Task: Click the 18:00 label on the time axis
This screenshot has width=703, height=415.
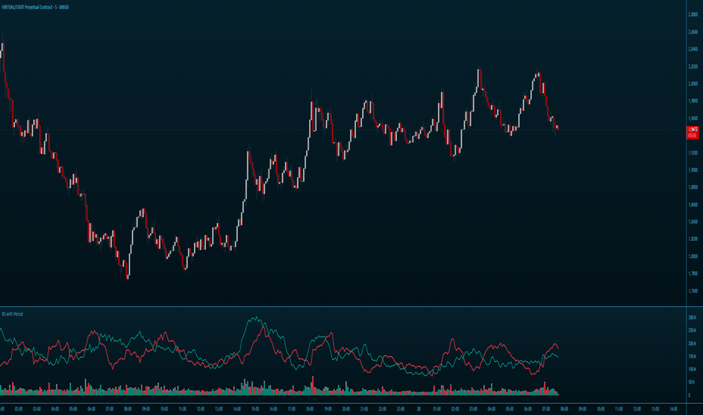Action: pyautogui.click(x=310, y=409)
